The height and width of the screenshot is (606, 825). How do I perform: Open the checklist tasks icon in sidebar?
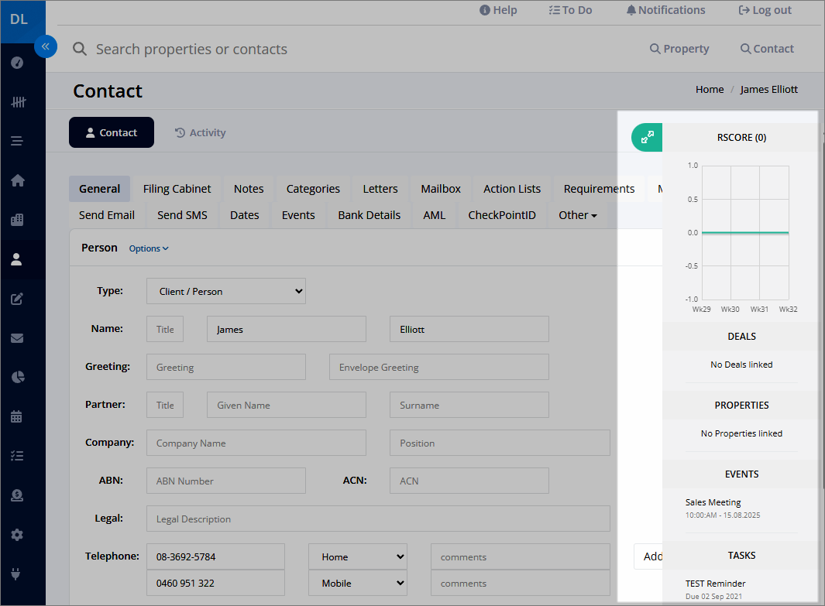point(17,456)
